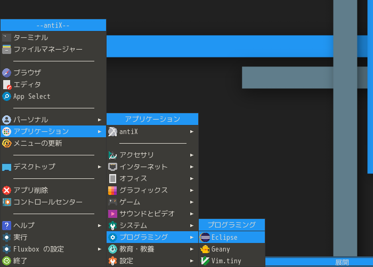Expand the インターネット submenu arrow
Image resolution: width=373 pixels, height=267 pixels.
click(192, 167)
